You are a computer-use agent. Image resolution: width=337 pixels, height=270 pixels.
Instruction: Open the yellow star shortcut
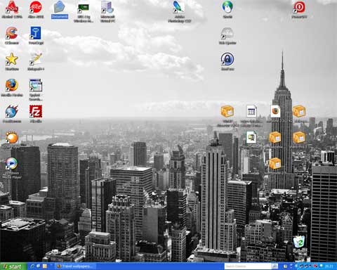12,59
